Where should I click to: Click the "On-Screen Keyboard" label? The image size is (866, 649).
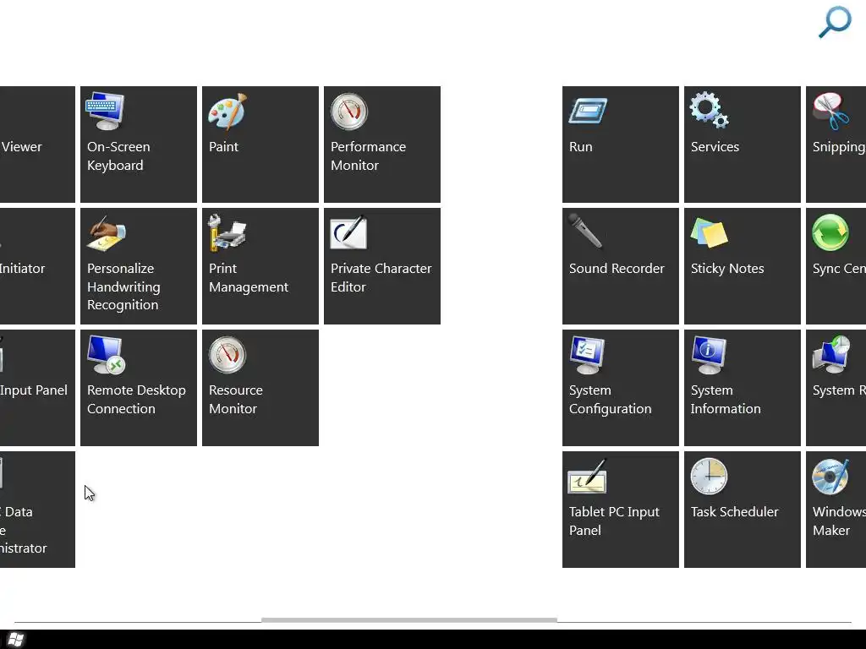[x=118, y=156]
